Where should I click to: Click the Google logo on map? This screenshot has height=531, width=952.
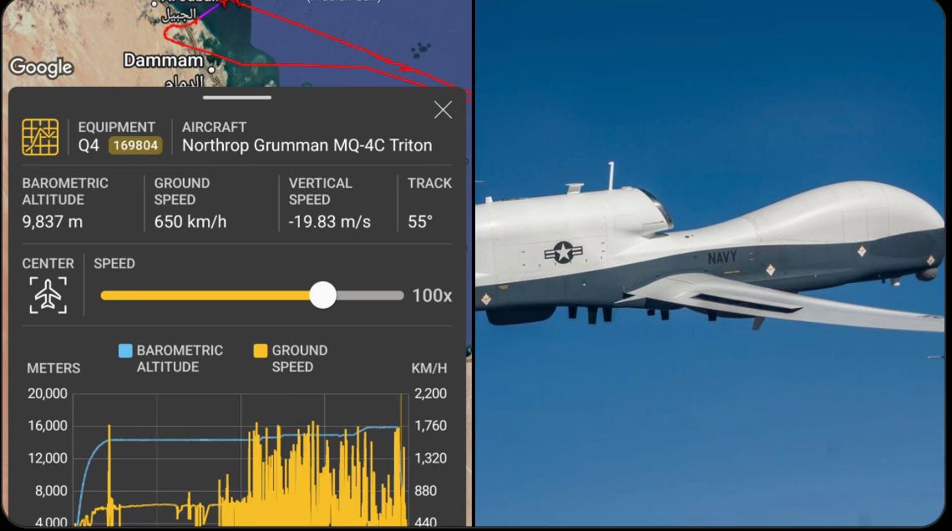tap(41, 67)
